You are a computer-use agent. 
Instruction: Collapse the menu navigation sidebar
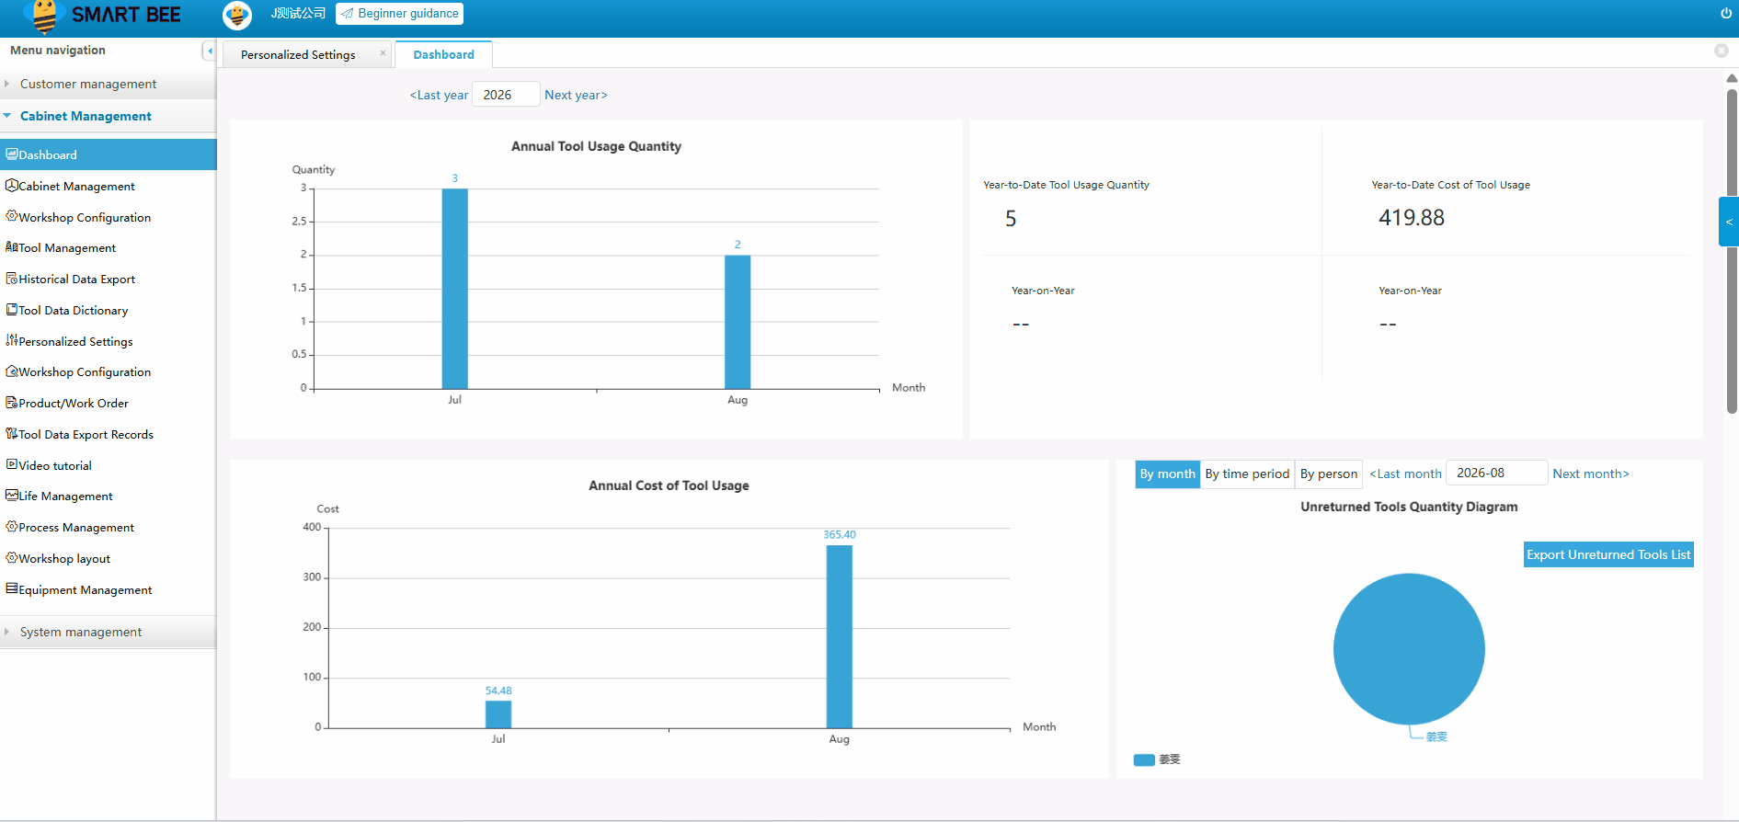[x=209, y=51]
